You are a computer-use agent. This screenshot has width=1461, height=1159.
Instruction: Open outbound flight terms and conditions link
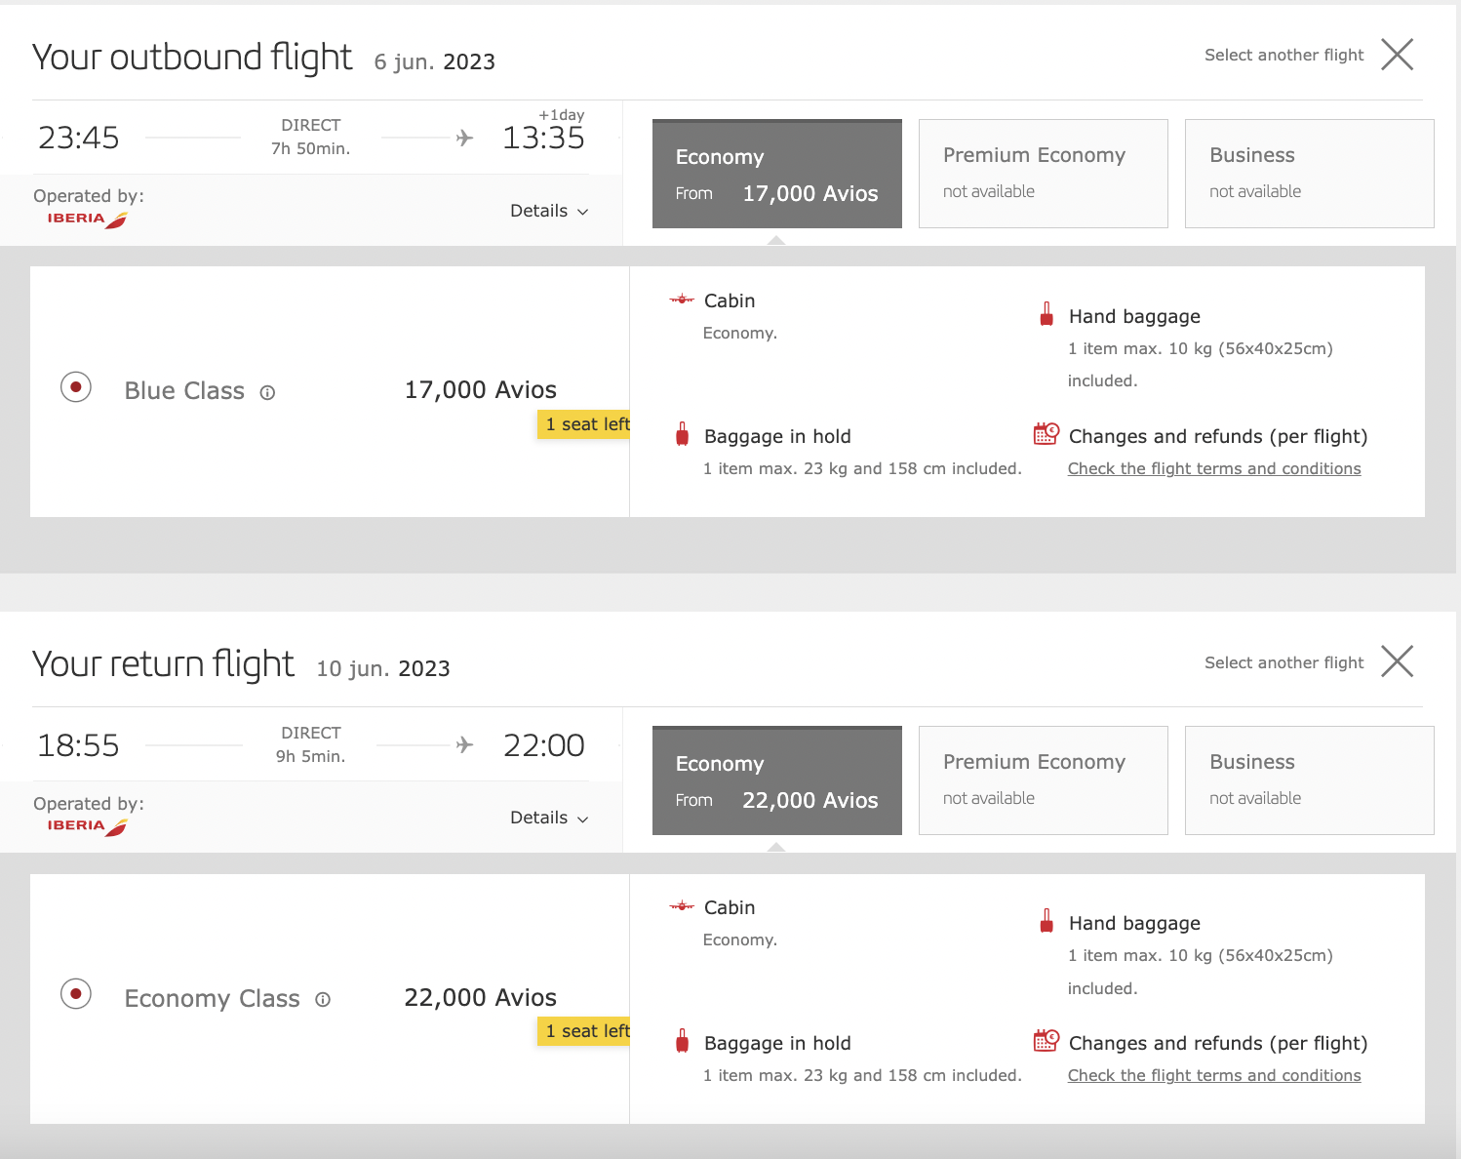pyautogui.click(x=1213, y=469)
